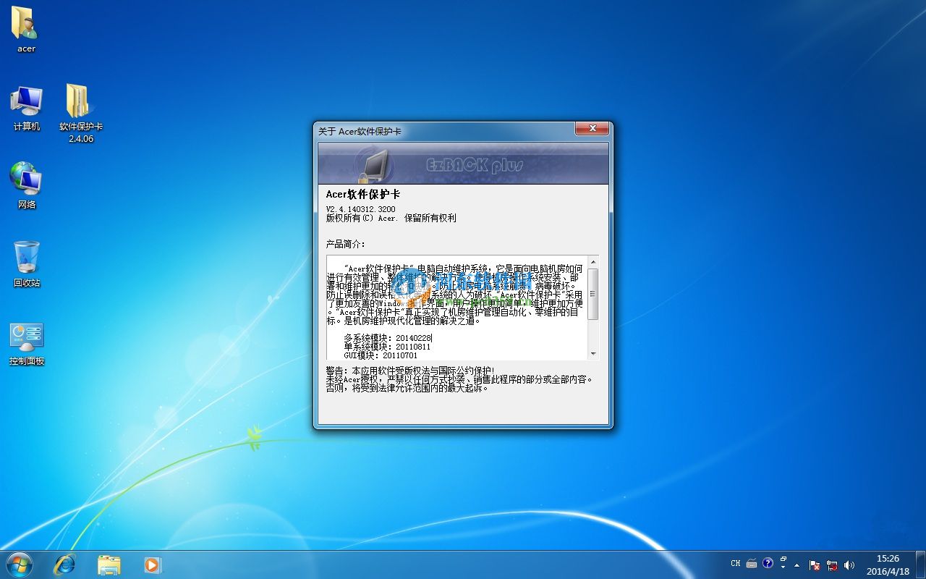Open Windows Explorer from the taskbar
This screenshot has height=579, width=926.
pos(109,564)
